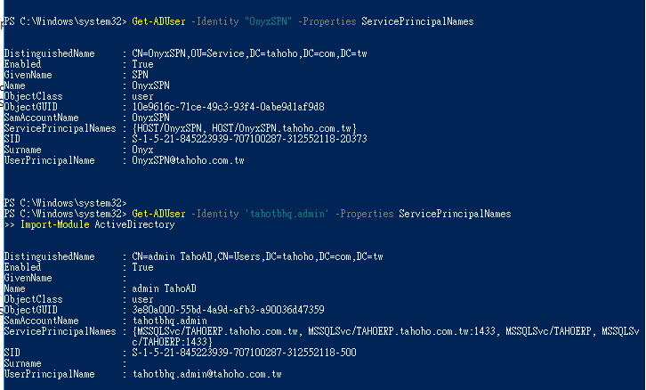Click the MSSQLSvc/TAHOERP ServicePrincipalNames value

(x=383, y=331)
